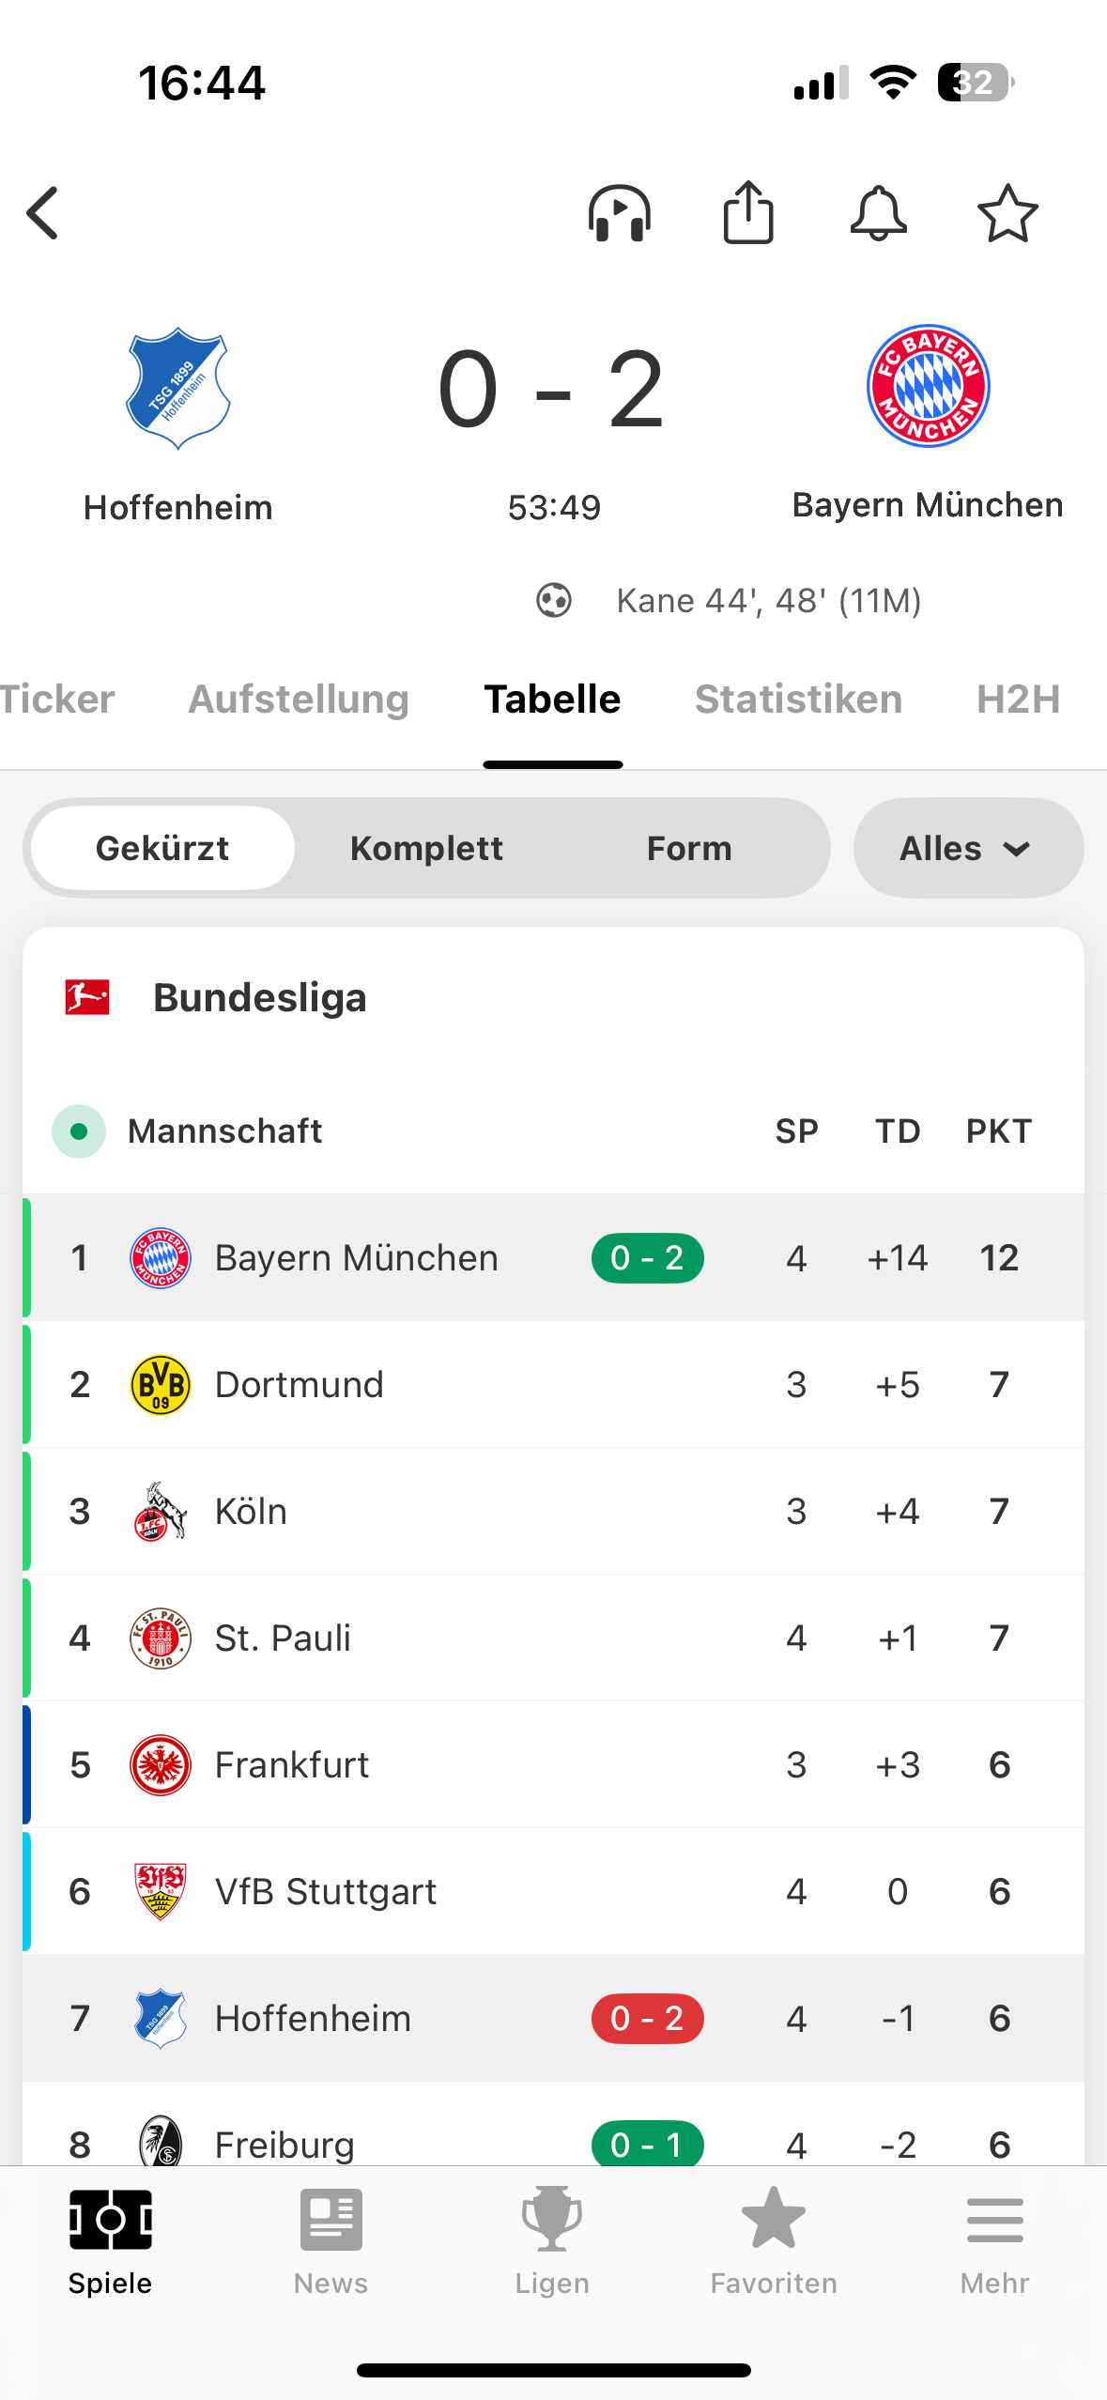
Task: Tap the share icon
Action: pos(748,213)
